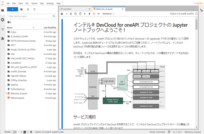Screen dimensions: 204x134
Task: Open the Run menu
Action: [27, 3]
